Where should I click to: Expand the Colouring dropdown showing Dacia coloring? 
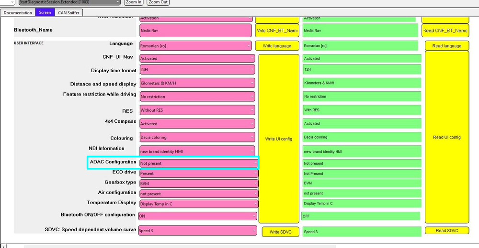point(197,137)
